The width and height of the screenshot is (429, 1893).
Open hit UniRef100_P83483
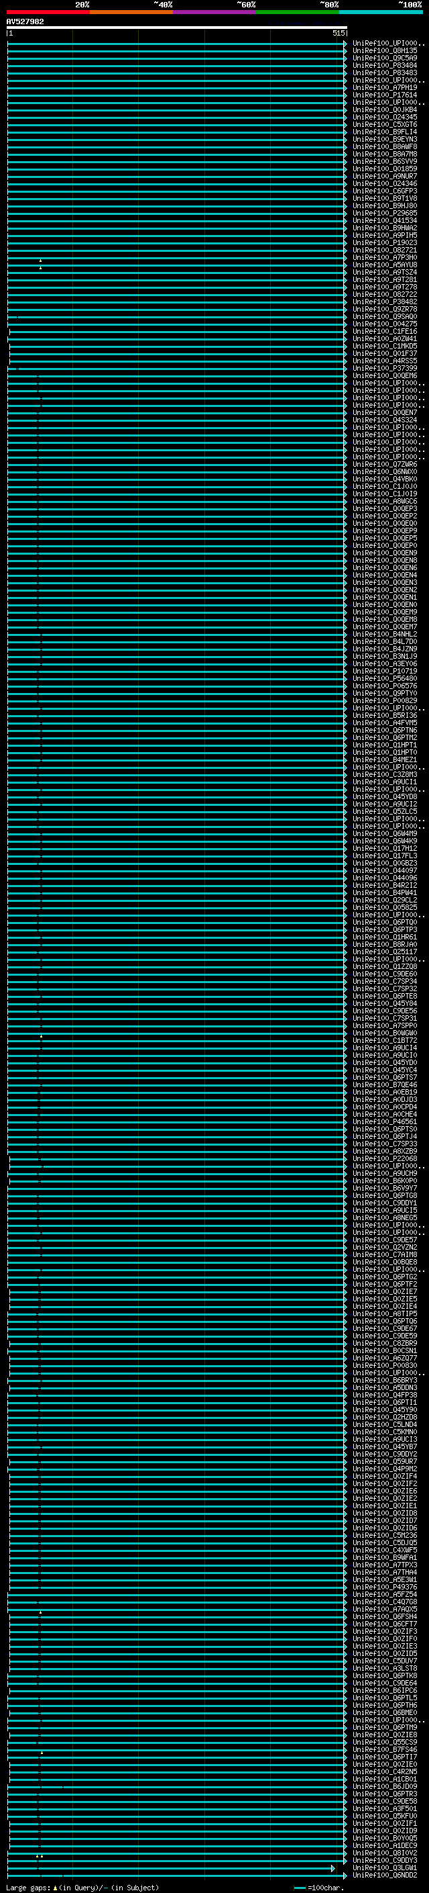click(385, 73)
